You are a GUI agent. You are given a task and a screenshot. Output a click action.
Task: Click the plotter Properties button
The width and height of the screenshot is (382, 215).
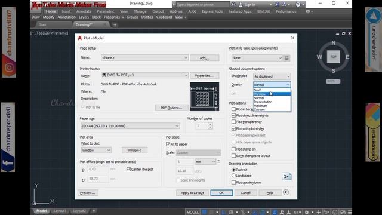[x=204, y=76]
